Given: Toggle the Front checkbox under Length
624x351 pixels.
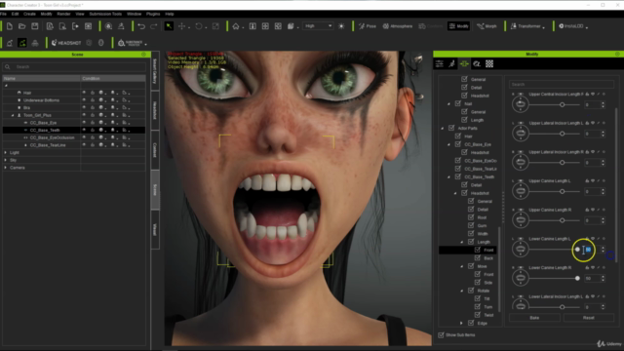Looking at the screenshot, I should (478, 250).
